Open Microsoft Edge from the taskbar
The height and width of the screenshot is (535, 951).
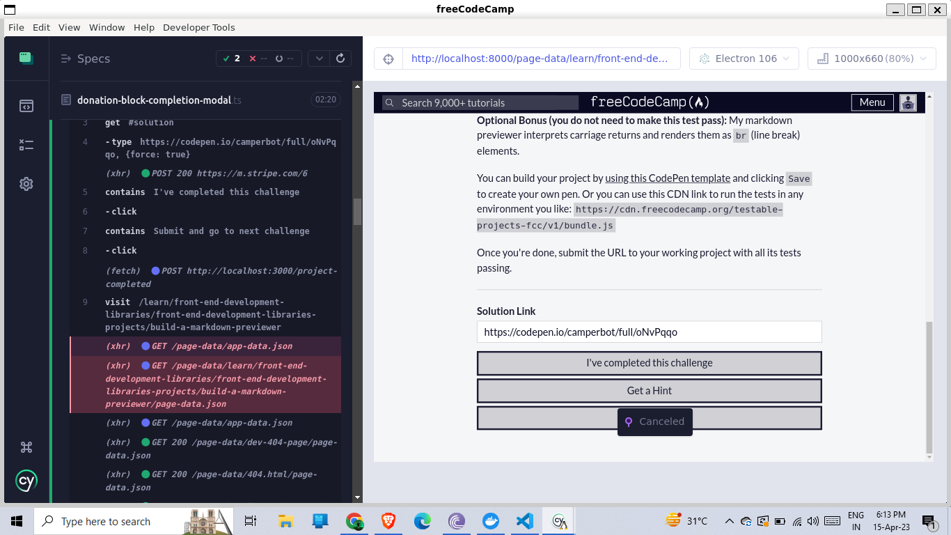click(x=423, y=521)
